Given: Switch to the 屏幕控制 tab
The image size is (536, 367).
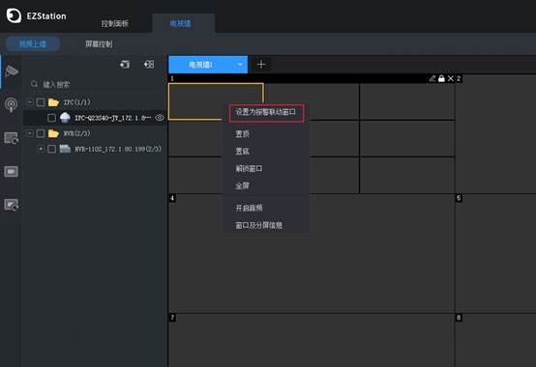Looking at the screenshot, I should 99,44.
